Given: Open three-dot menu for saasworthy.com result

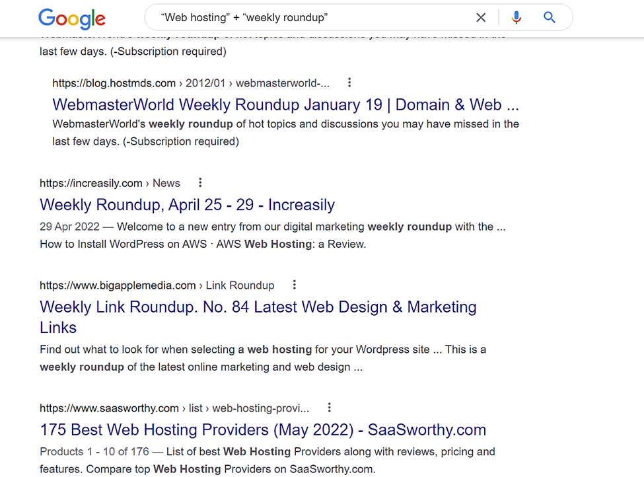Looking at the screenshot, I should pyautogui.click(x=329, y=408).
